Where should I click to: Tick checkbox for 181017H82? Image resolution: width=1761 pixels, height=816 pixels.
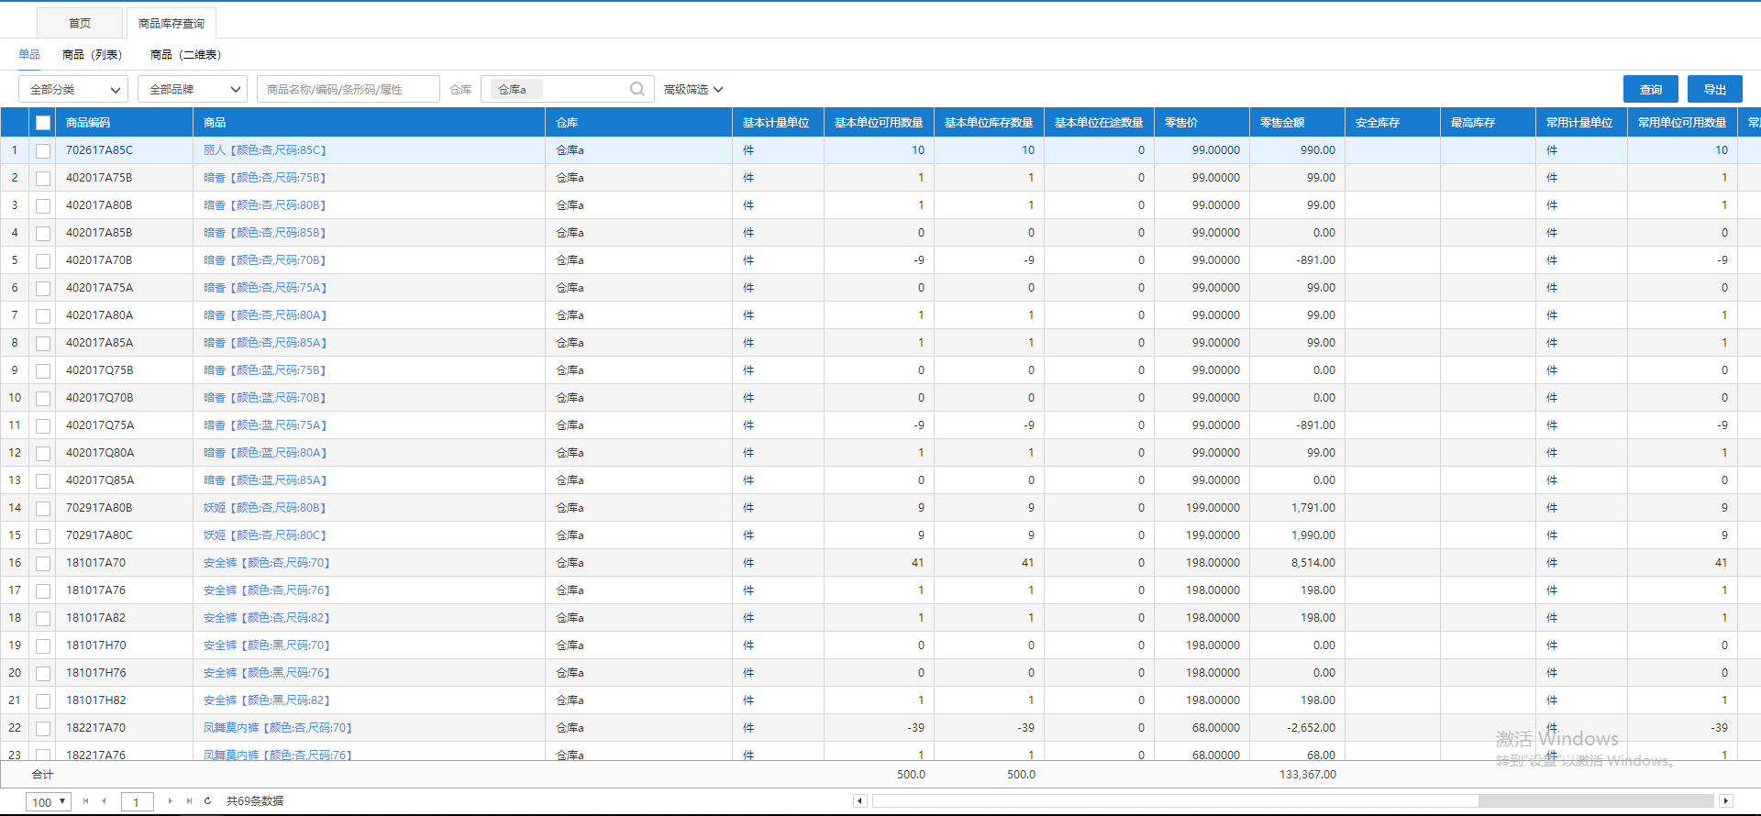(x=43, y=700)
